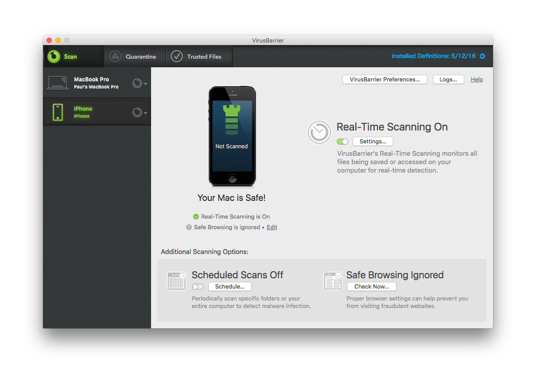Image resolution: width=536 pixels, height=385 pixels.
Task: Click the blue arrow beside Installed Definitions
Action: tap(482, 56)
